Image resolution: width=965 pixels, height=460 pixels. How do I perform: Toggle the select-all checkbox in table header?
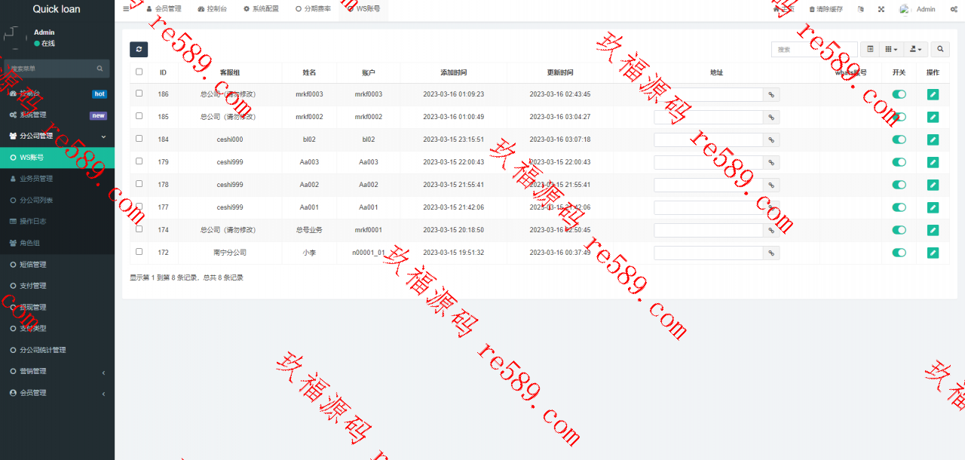click(x=139, y=72)
